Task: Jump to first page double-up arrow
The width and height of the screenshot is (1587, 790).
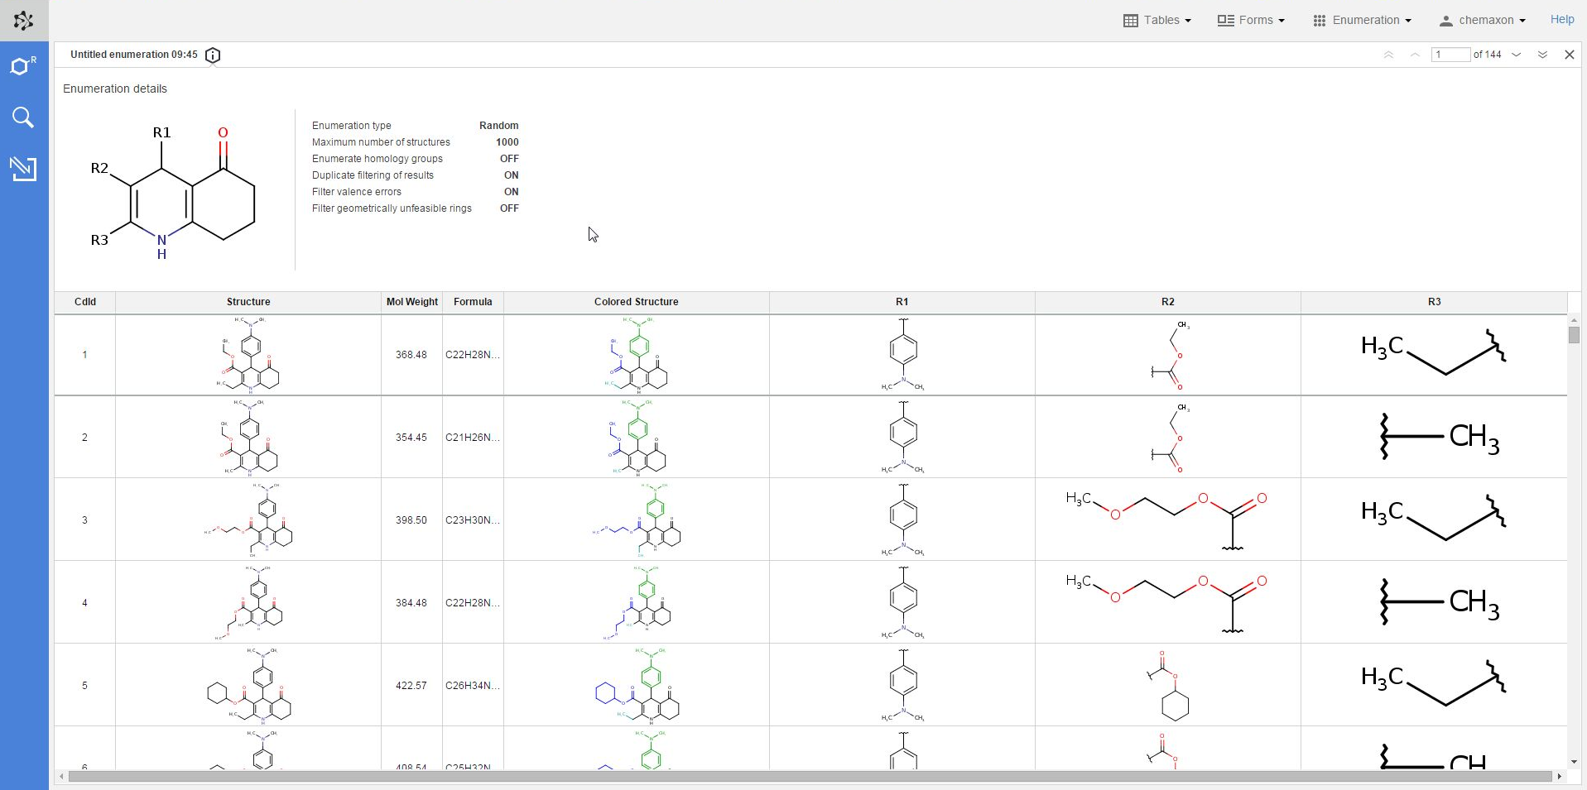Action: click(1388, 55)
